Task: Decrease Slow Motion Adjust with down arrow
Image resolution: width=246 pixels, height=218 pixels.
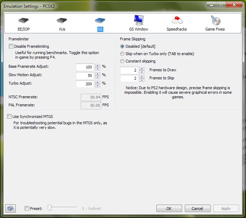Action: click(x=98, y=77)
